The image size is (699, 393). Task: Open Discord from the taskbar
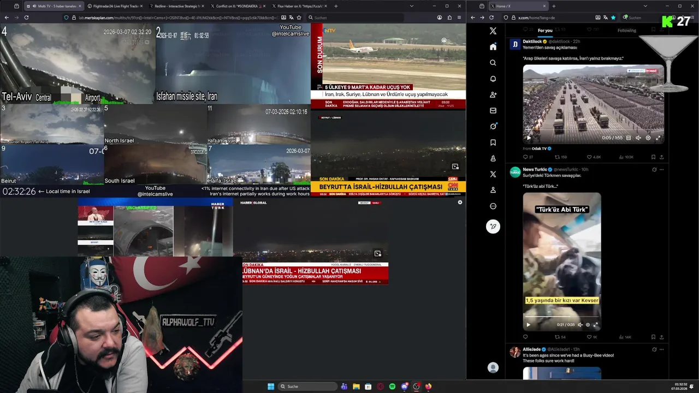(x=404, y=386)
